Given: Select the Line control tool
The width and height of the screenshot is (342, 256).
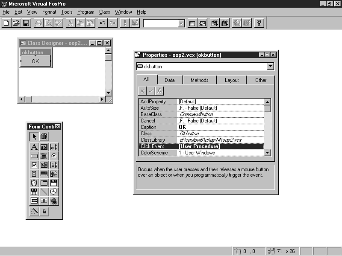Looking at the screenshot, I should tap(44, 192).
